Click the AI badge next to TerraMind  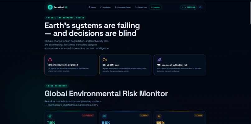(x=66, y=7)
